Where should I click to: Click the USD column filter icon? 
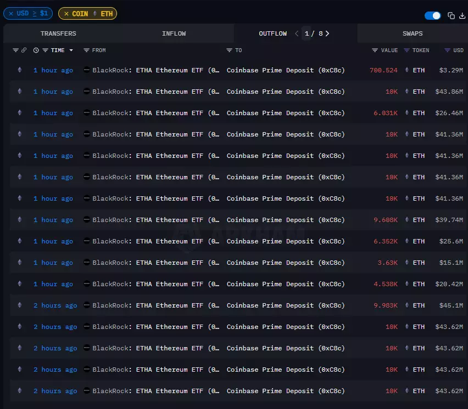pyautogui.click(x=447, y=50)
